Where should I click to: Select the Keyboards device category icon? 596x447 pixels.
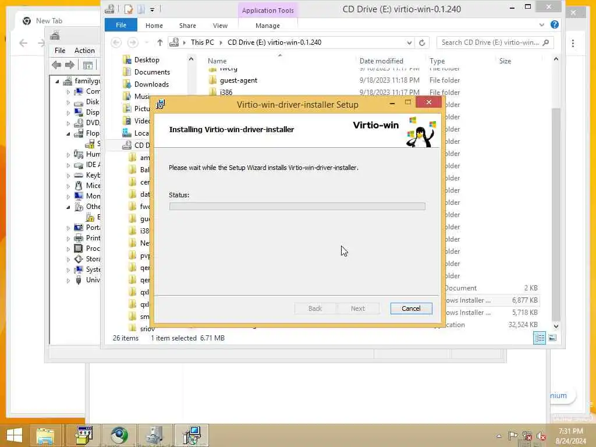tap(79, 175)
